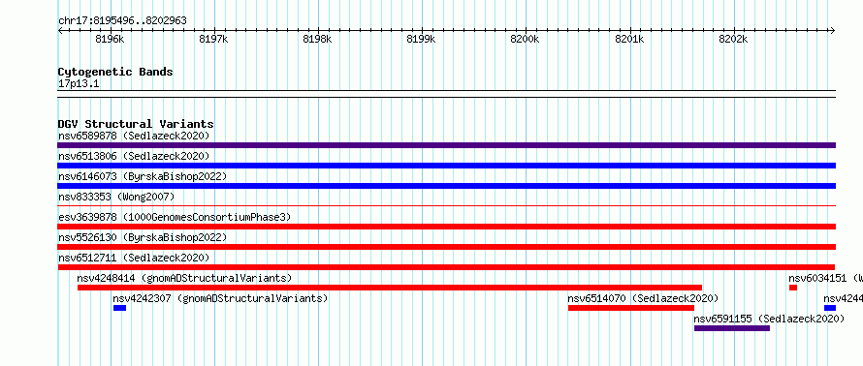Click the nsv6591155 (Sedlazeck2020) label
Image resolution: width=863 pixels, height=366 pixels.
pos(769,319)
